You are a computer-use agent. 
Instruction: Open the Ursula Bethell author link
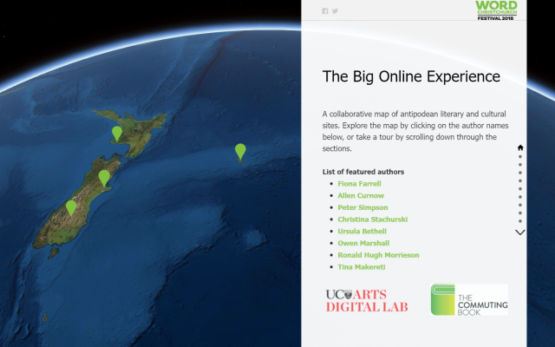click(362, 232)
